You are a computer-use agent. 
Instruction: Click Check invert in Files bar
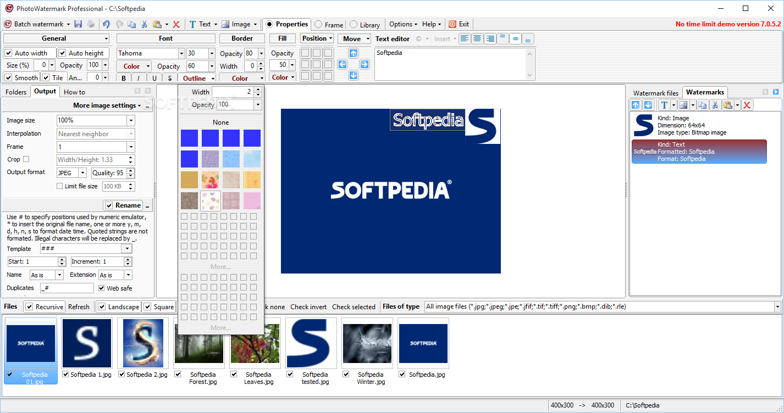[x=308, y=307]
